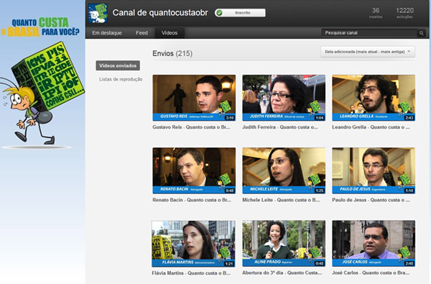
Task: Open the Flávia Martins video thumbnail
Action: (x=193, y=244)
